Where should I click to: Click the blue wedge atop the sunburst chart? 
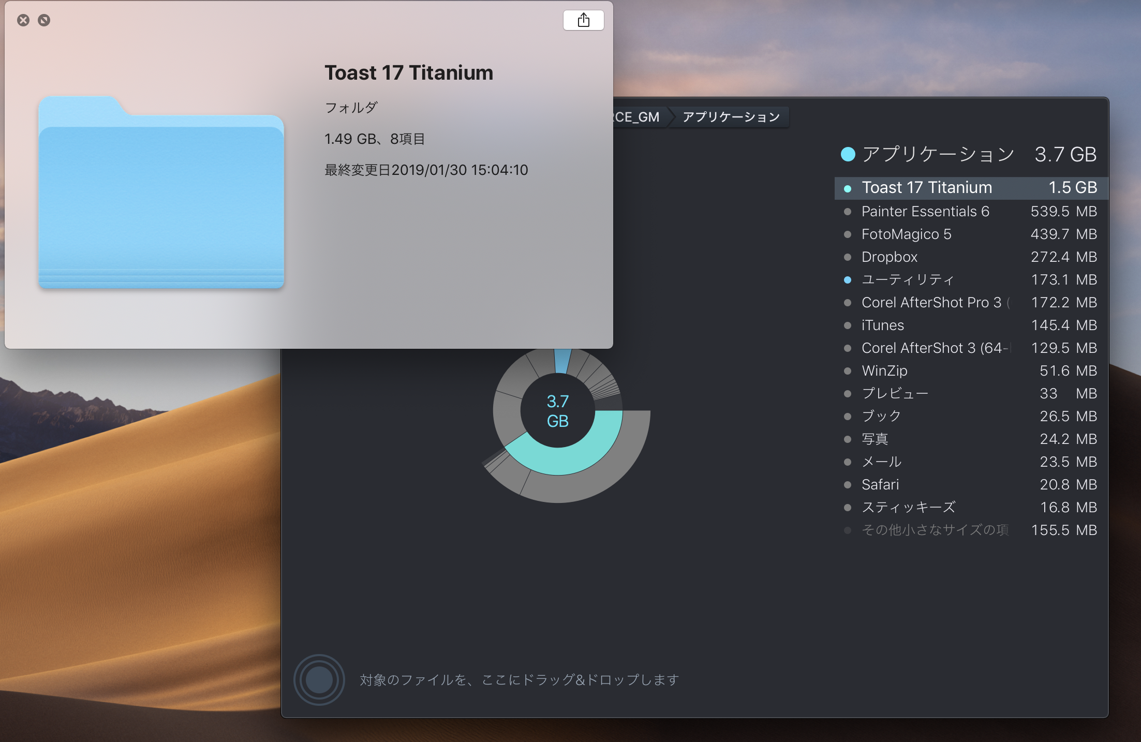(x=562, y=361)
